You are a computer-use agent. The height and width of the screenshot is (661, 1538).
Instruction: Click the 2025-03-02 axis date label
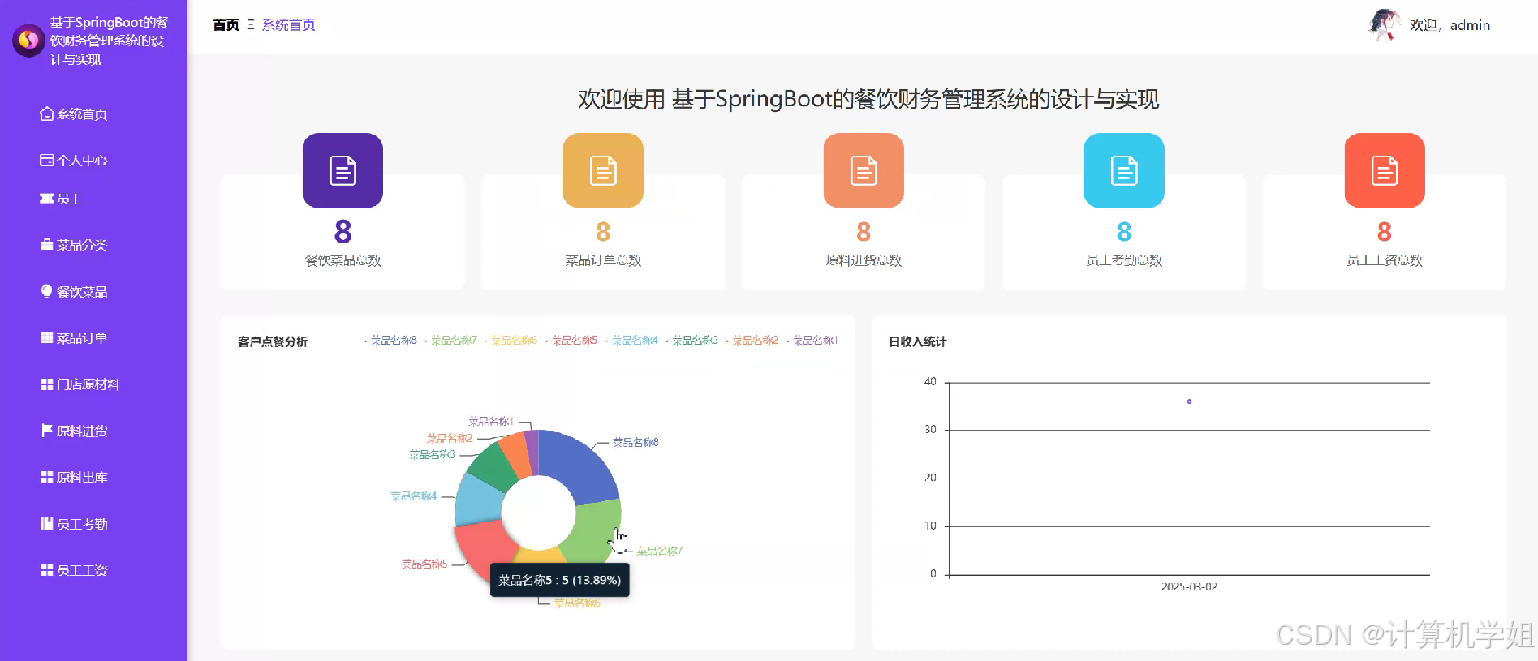[x=1189, y=586]
